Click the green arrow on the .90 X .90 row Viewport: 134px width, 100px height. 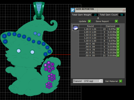pos(118,44)
